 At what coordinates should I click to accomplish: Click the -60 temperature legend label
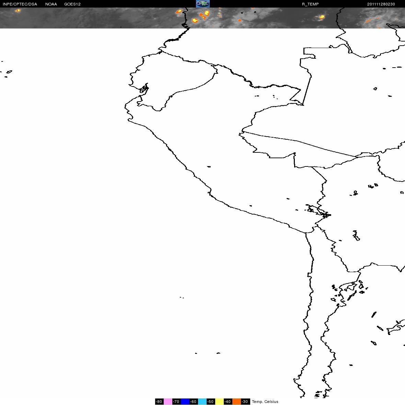tap(194, 401)
